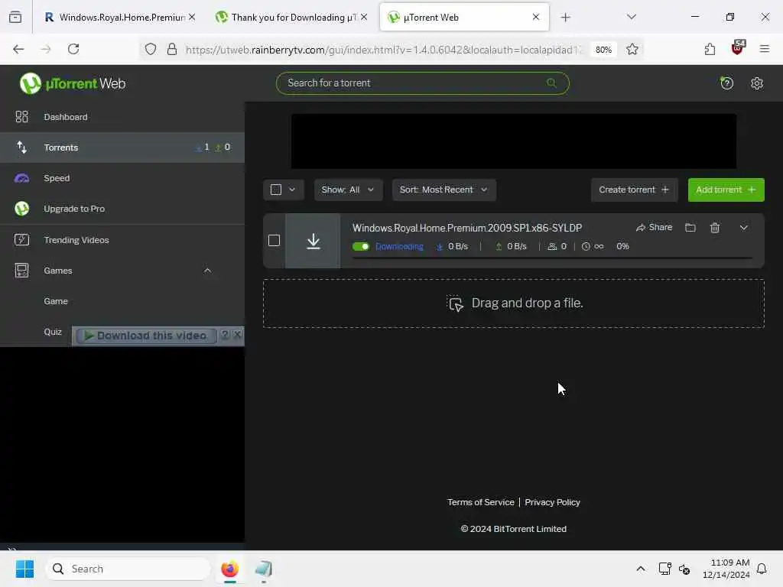The height and width of the screenshot is (587, 783).
Task: Open the clock showing 11:09 AM
Action: [726, 569]
